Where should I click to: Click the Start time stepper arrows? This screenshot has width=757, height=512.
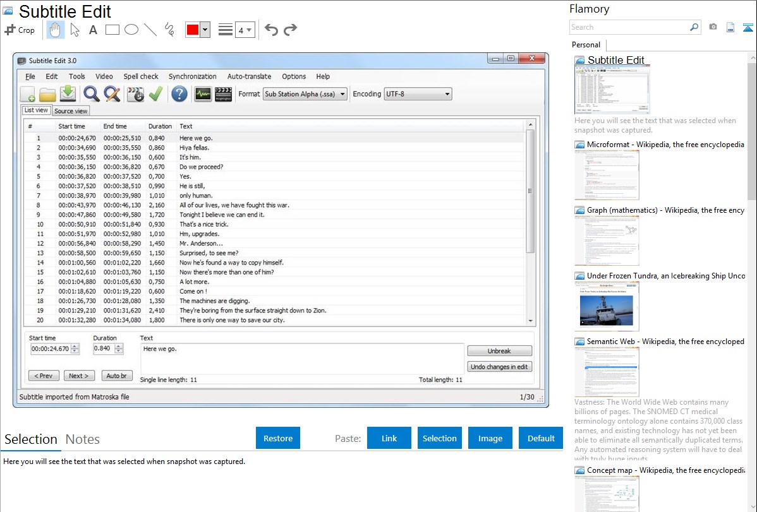(75, 348)
